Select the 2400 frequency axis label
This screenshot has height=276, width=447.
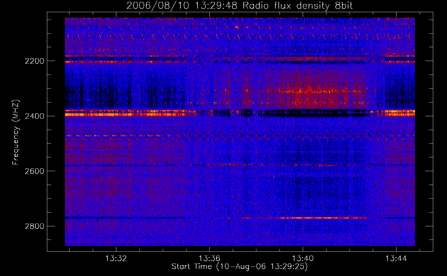coord(35,116)
